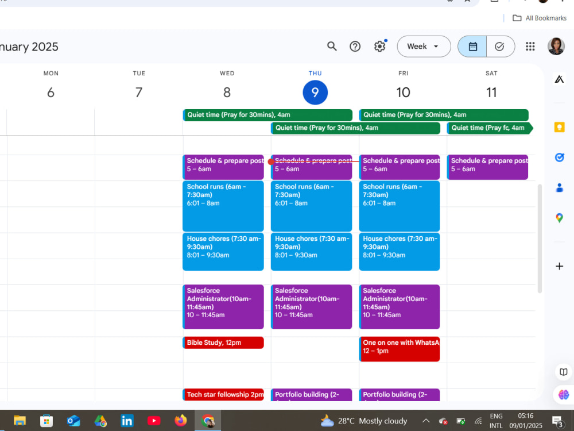Open Wi-Fi network tray icon
The height and width of the screenshot is (431, 574).
click(x=479, y=421)
